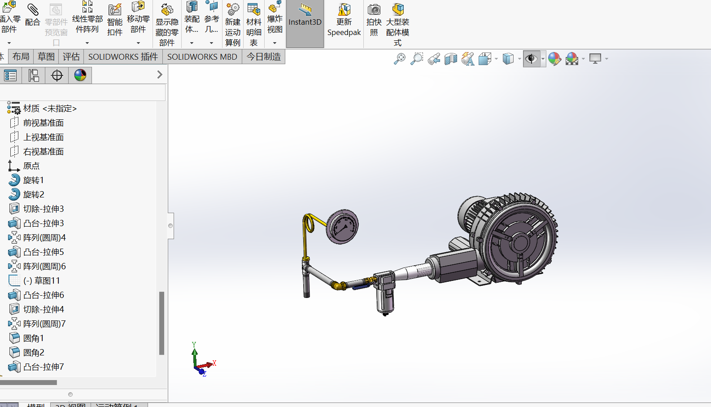Click the feature tree vertical scrollbar

coord(161,323)
